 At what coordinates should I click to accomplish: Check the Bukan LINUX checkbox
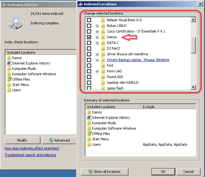(89, 26)
